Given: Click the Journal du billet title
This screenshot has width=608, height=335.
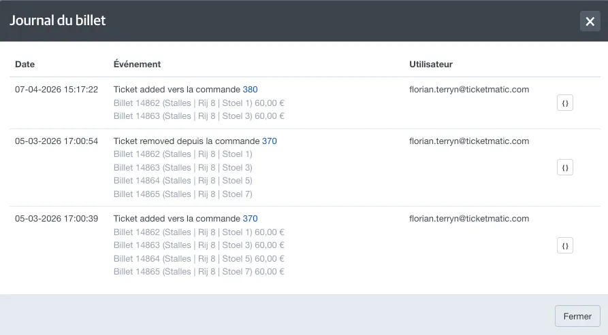Looking at the screenshot, I should tap(57, 20).
